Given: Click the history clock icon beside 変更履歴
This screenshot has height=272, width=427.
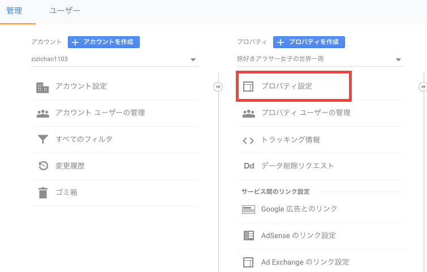Looking at the screenshot, I should point(44,166).
